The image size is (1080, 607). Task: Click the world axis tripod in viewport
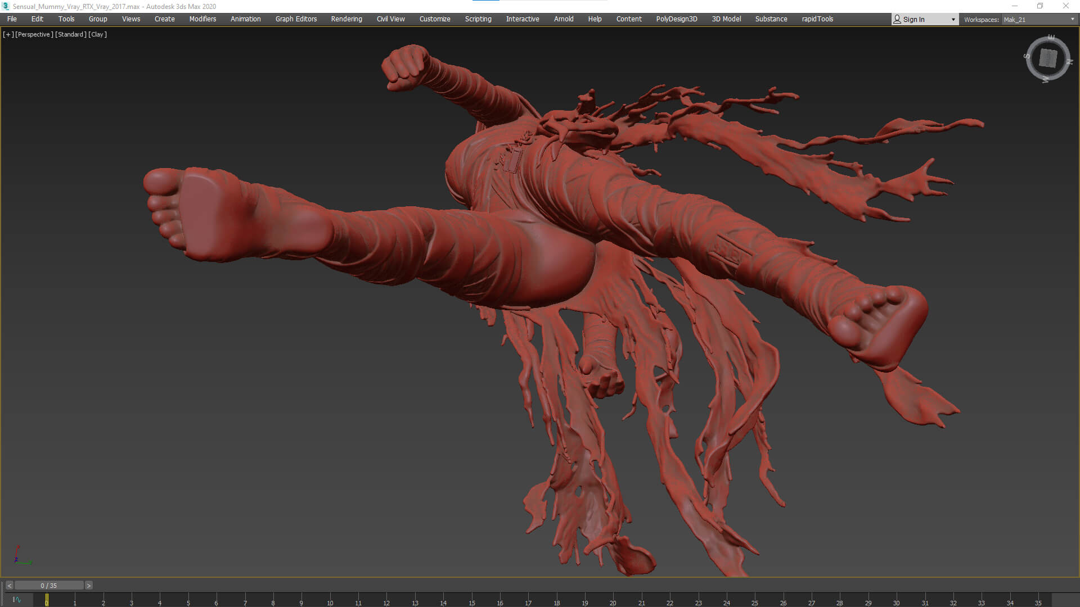pyautogui.click(x=21, y=555)
